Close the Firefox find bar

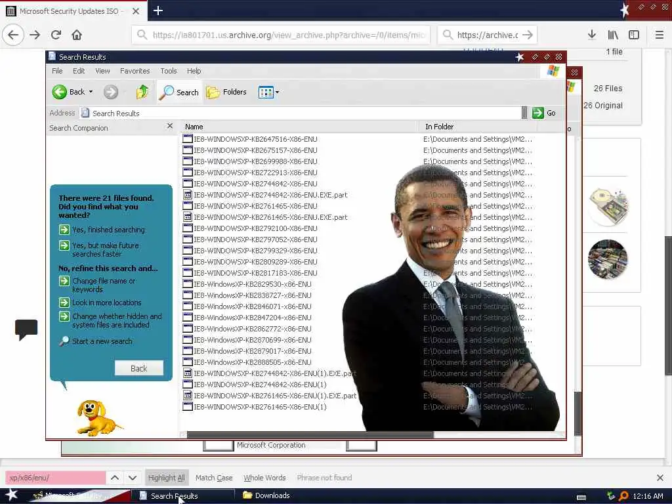click(x=660, y=478)
